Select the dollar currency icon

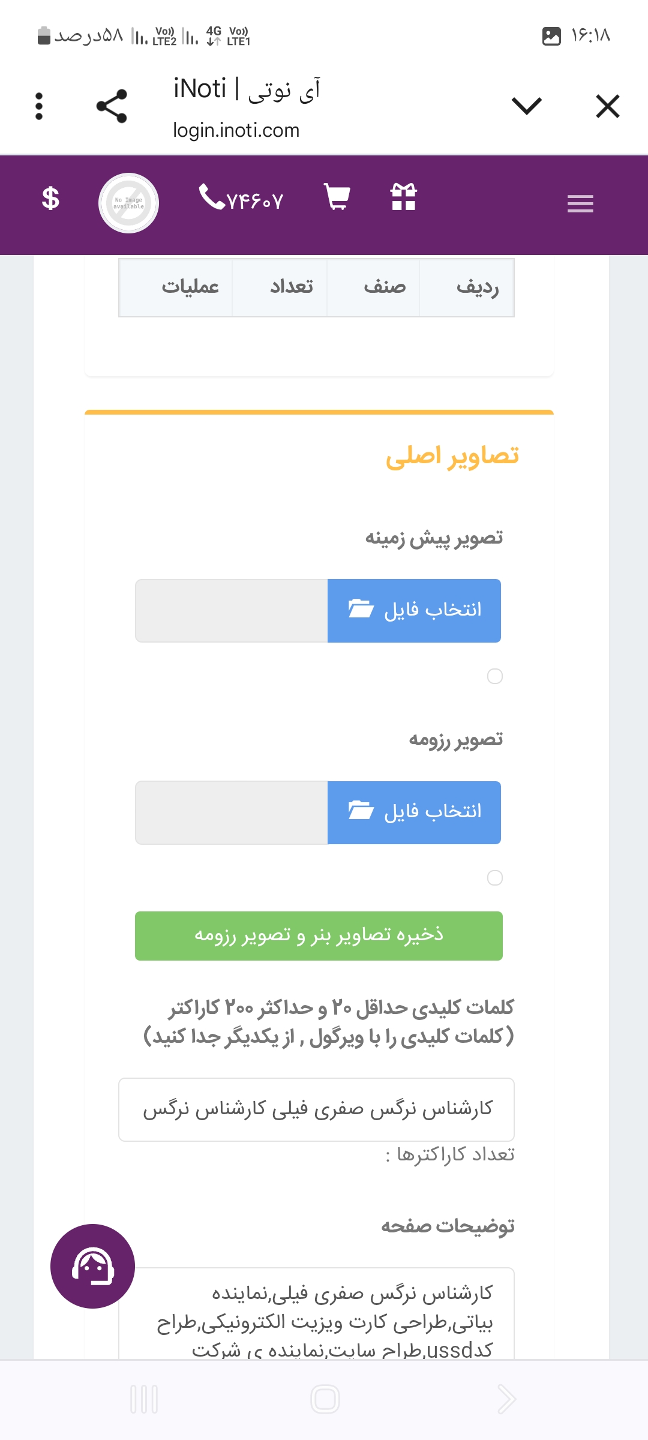pos(50,199)
